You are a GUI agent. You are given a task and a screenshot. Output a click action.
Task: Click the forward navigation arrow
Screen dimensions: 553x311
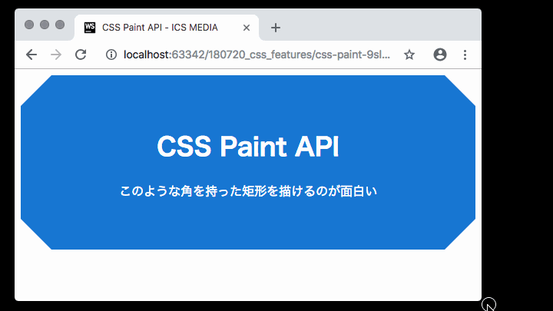(55, 55)
